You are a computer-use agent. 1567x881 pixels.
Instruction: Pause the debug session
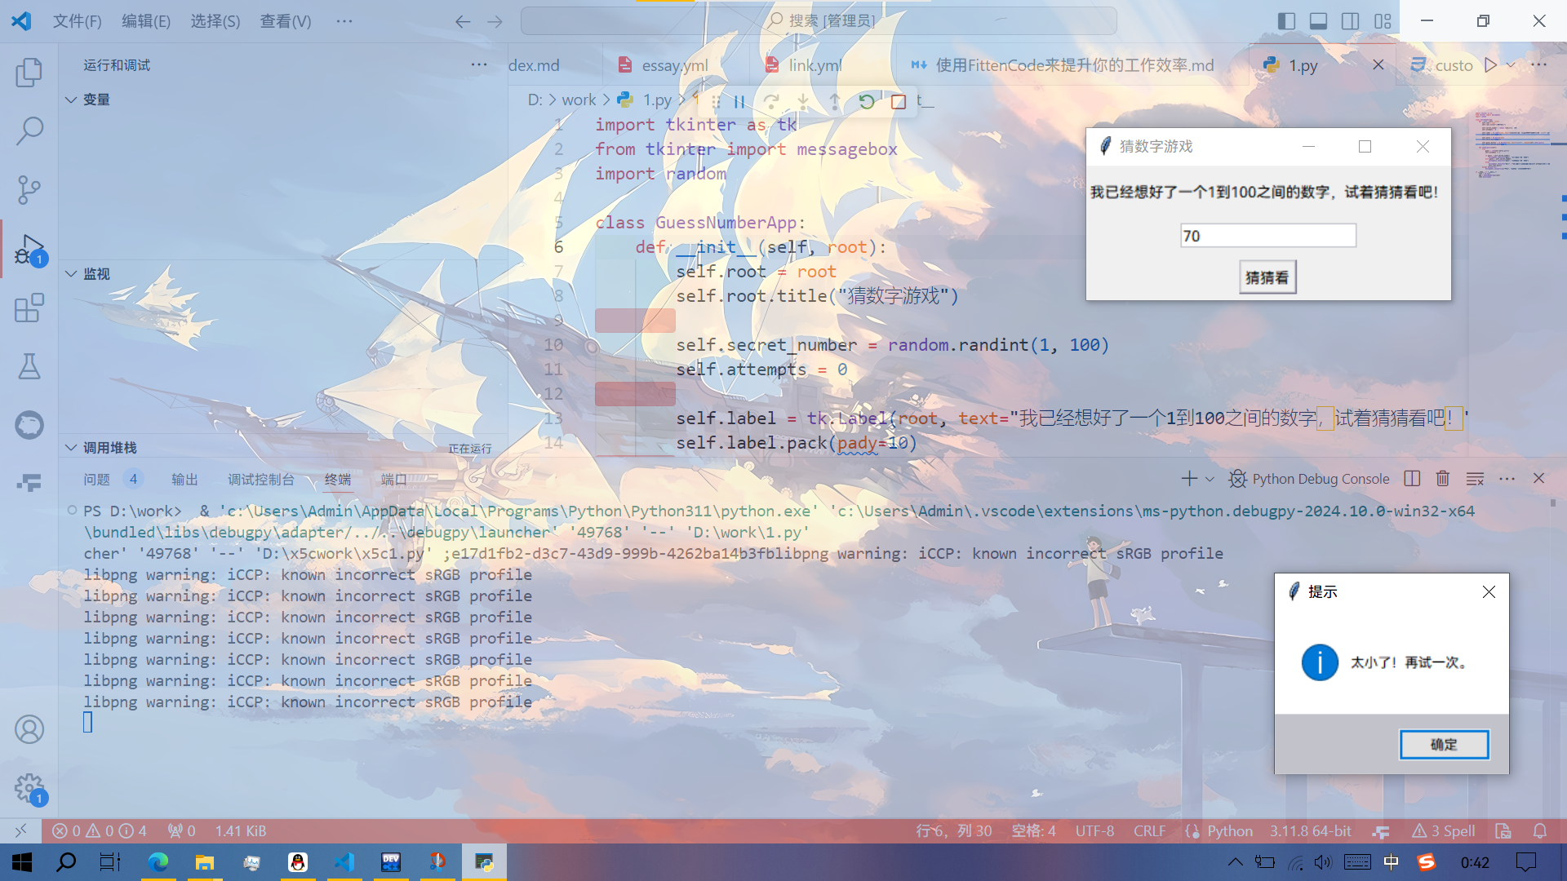(x=739, y=102)
